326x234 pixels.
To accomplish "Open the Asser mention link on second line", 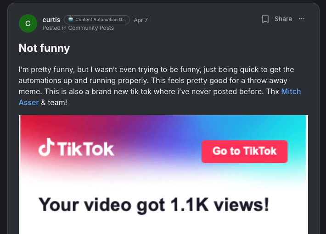I will pos(28,102).
